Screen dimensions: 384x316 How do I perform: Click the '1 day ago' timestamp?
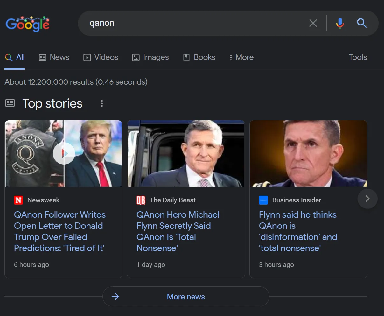151,265
